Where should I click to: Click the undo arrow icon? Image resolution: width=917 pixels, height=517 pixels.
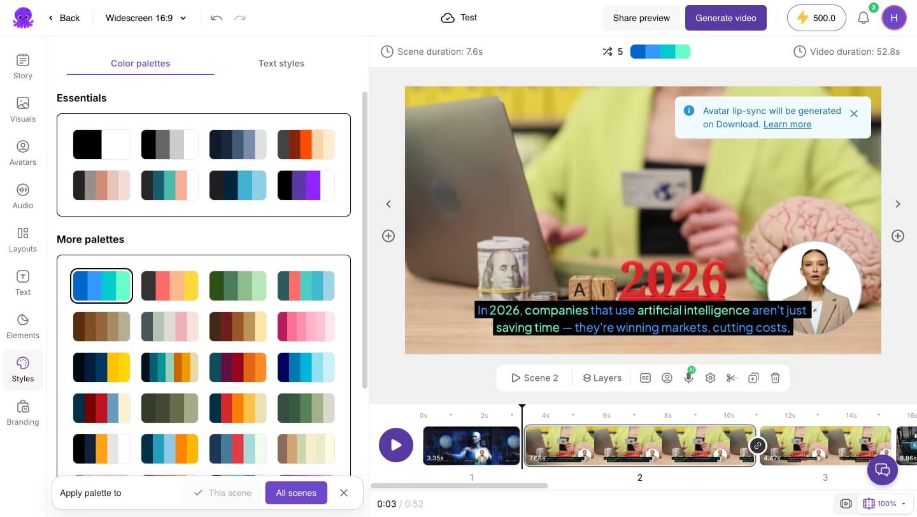click(217, 18)
